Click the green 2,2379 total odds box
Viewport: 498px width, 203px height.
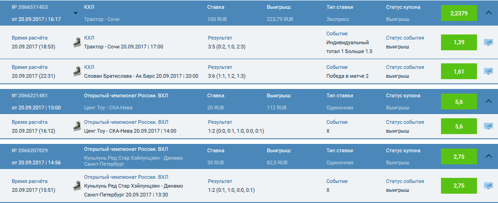click(459, 13)
